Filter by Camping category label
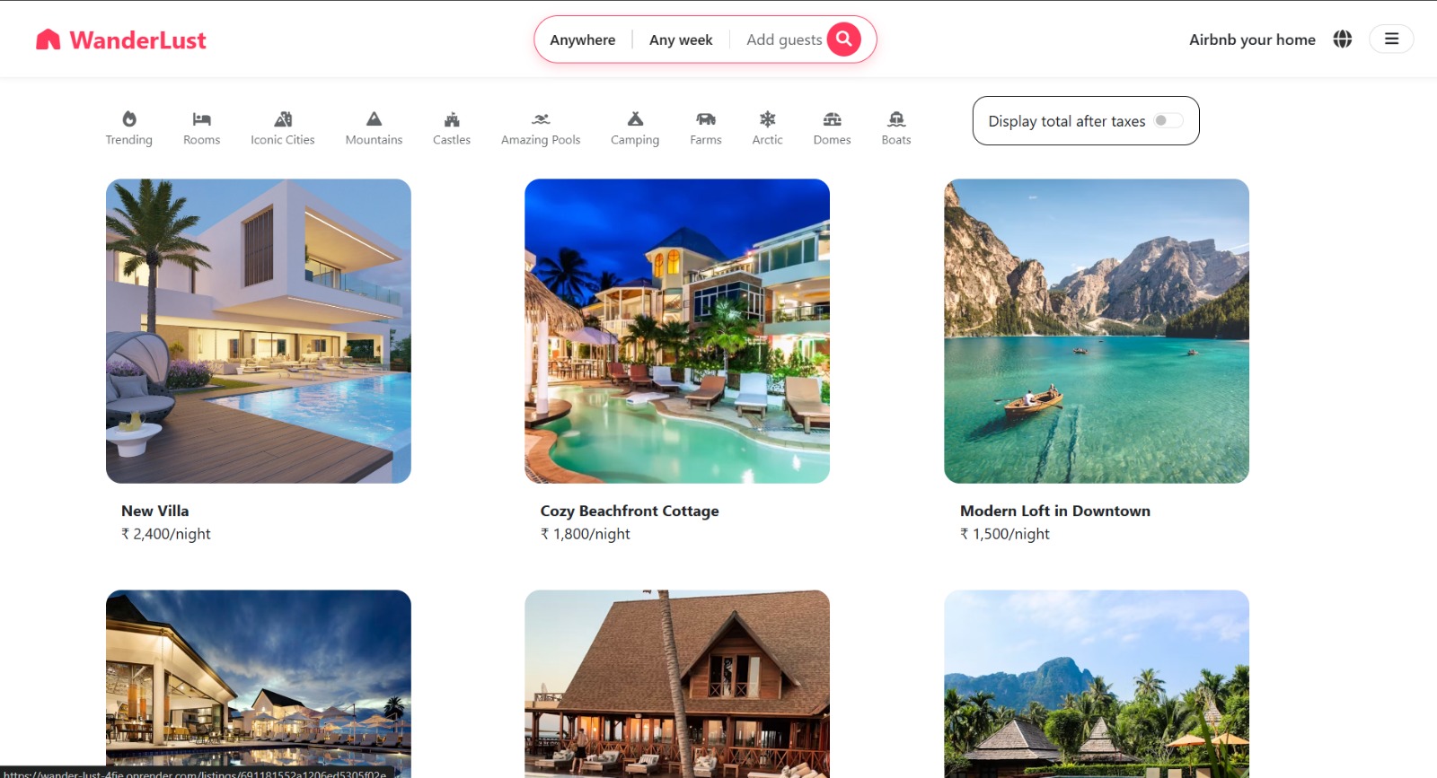This screenshot has height=778, width=1437. [635, 140]
